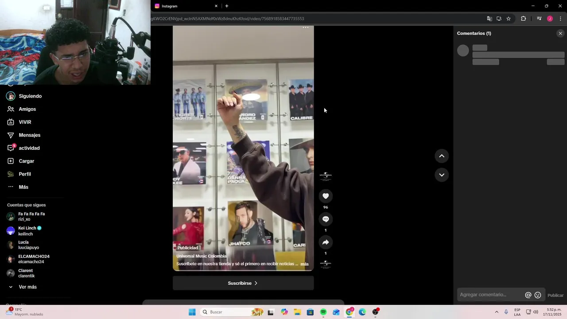The image size is (567, 319).
Task: Click the Universal Music sound disc icon
Action: (x=326, y=264)
